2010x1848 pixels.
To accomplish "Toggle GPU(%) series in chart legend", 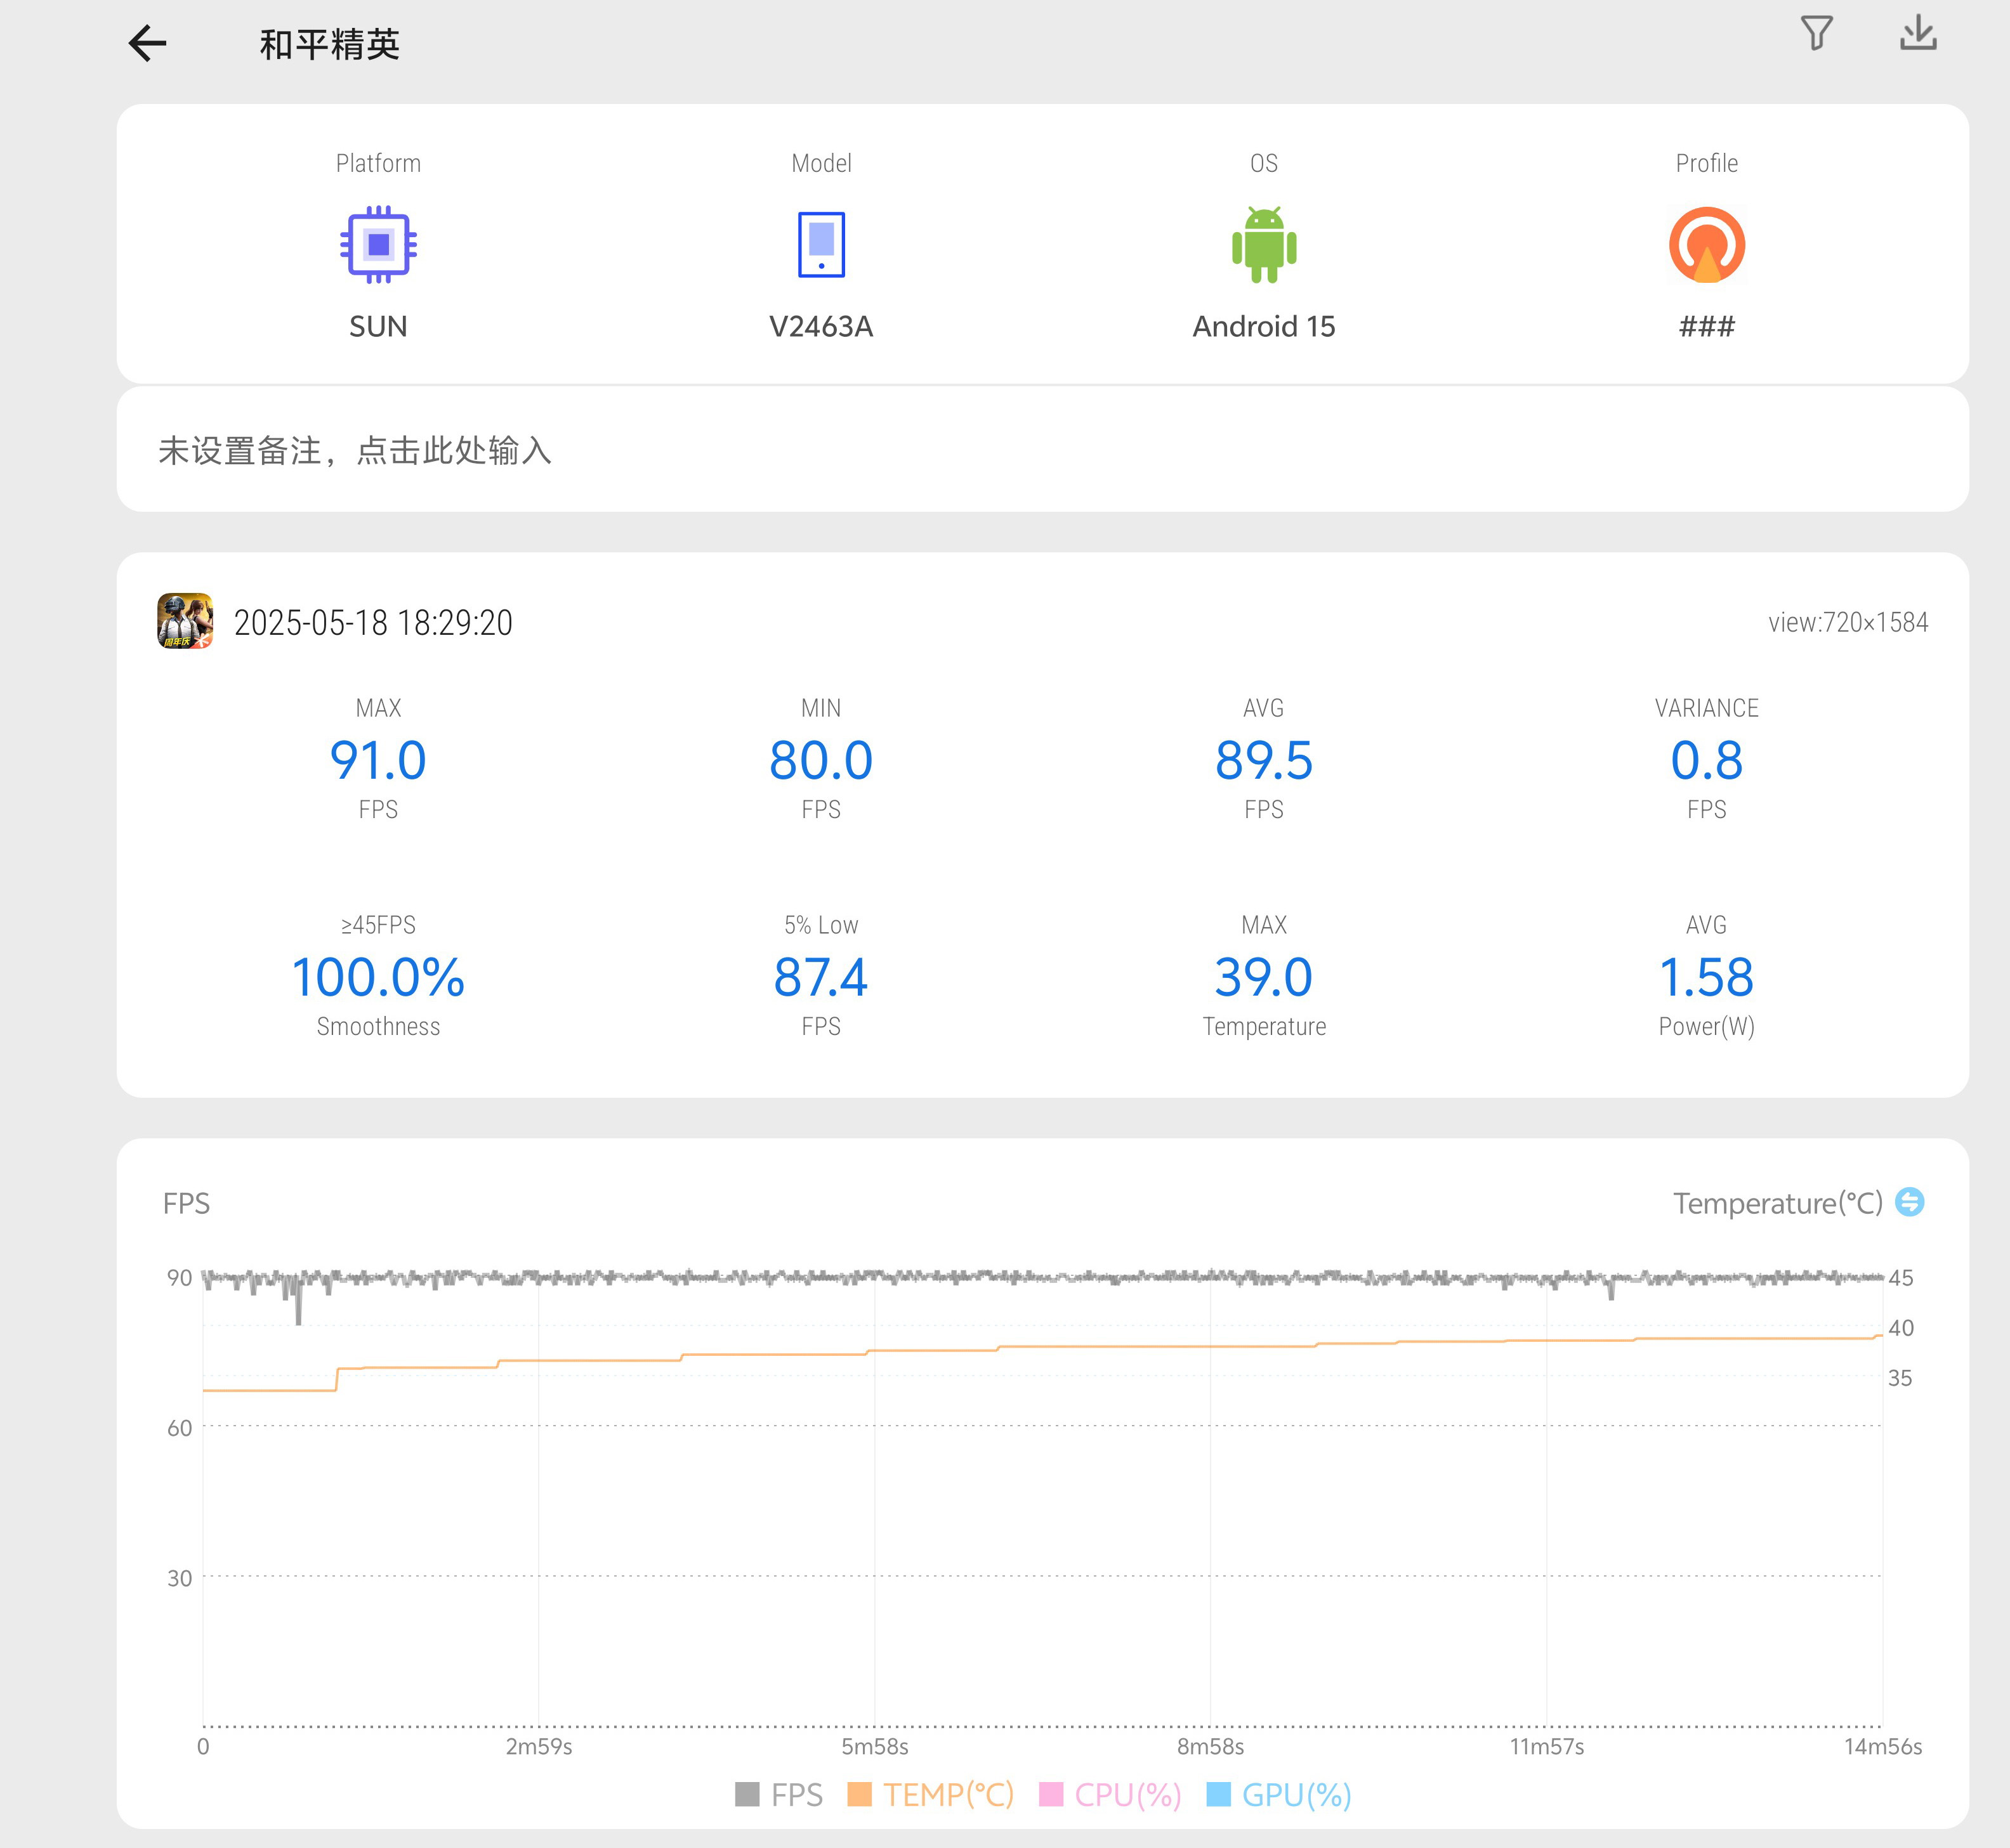I will (1278, 1795).
